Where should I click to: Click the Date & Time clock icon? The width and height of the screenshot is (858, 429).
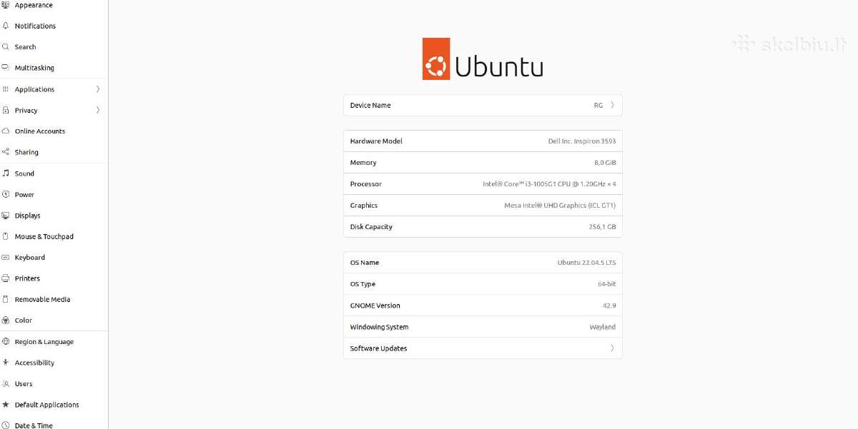tap(6, 425)
